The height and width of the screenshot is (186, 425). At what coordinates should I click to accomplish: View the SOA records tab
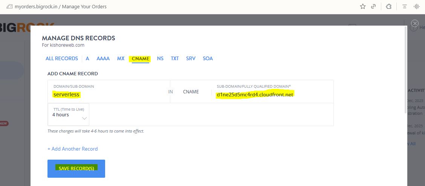click(208, 58)
